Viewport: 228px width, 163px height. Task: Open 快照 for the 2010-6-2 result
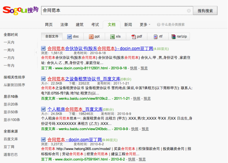click(132, 159)
